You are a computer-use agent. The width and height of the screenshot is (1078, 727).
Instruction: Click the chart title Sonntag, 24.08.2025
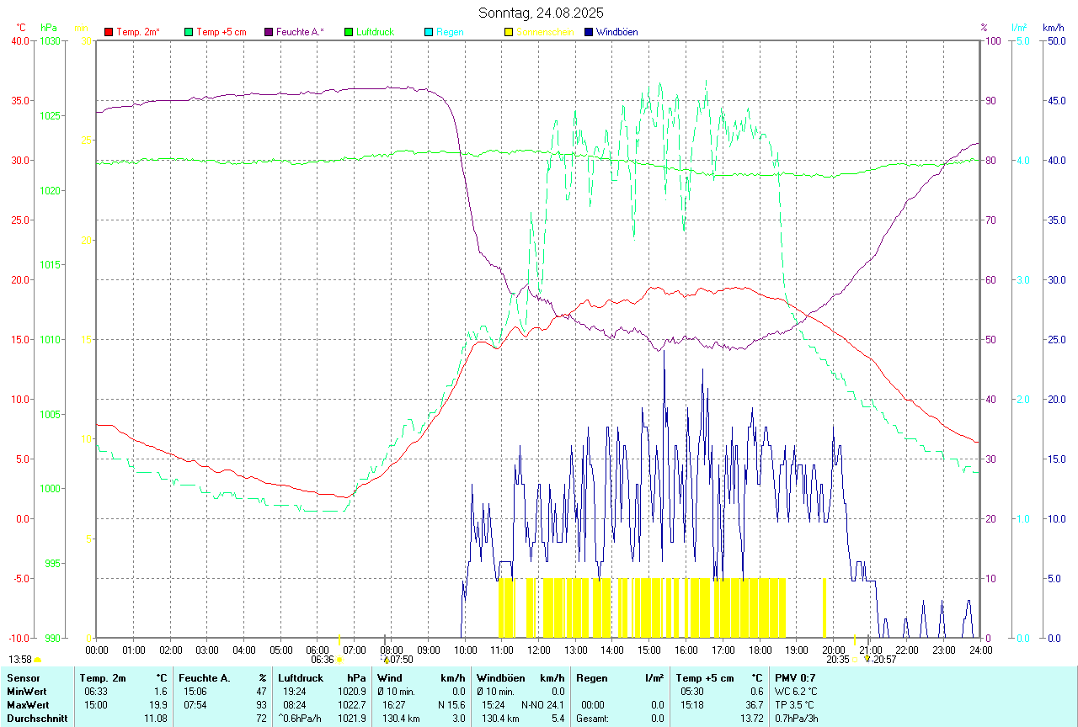tap(541, 13)
